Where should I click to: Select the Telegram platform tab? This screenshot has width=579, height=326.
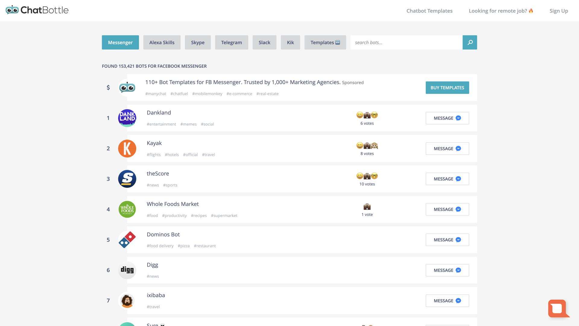[231, 43]
